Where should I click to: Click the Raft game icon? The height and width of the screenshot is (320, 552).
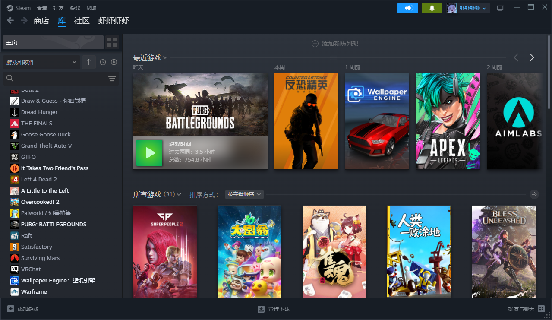click(x=15, y=235)
